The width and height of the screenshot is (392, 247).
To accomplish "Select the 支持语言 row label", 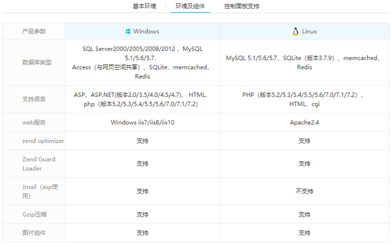I will coord(34,100).
